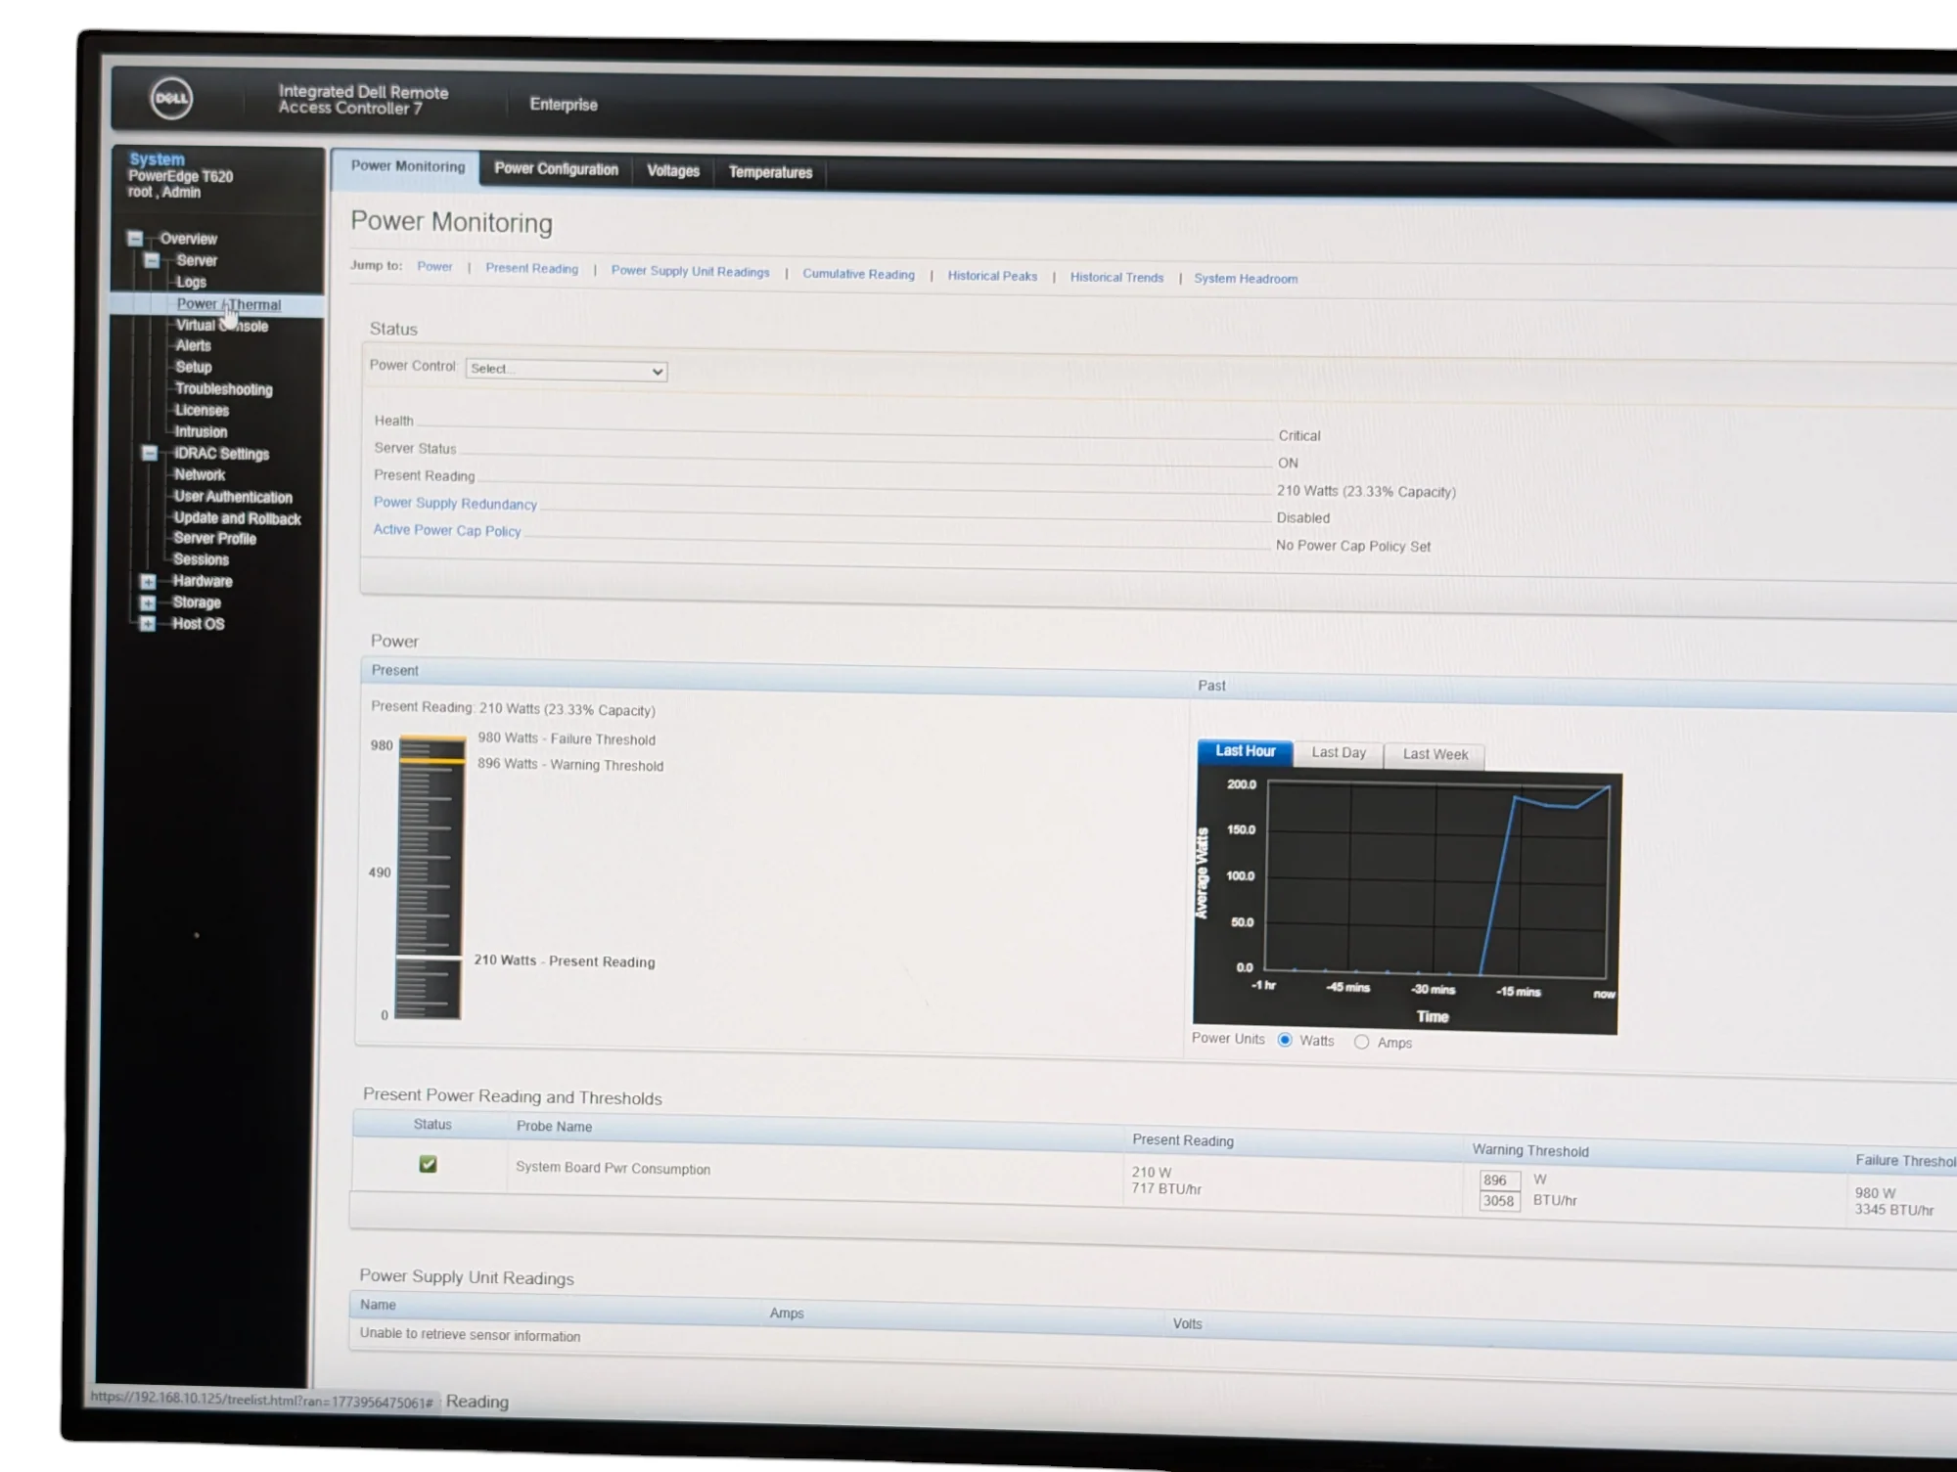Open Virtual Console in the tree

click(222, 326)
